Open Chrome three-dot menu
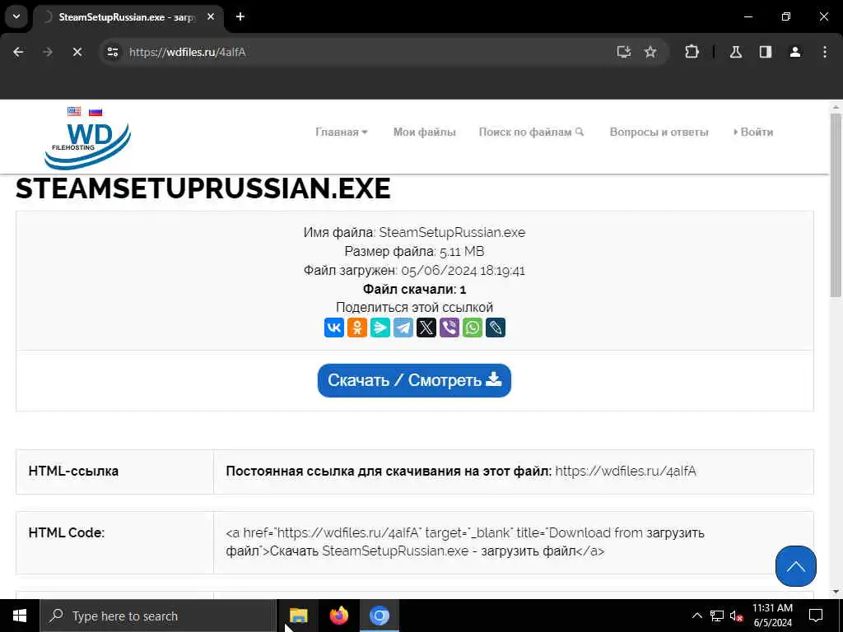This screenshot has height=632, width=843. tap(825, 52)
